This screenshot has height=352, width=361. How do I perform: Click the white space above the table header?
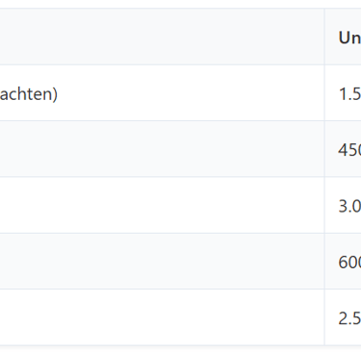click(x=180, y=4)
